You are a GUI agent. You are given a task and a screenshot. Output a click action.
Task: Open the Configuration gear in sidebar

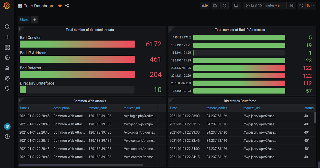7,78
